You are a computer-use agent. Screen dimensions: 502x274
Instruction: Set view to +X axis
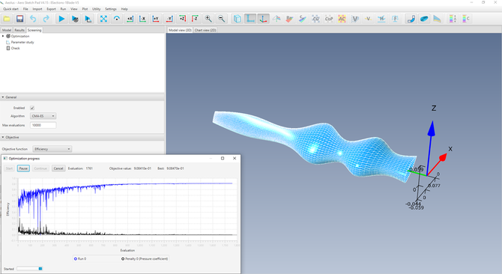(x=130, y=19)
